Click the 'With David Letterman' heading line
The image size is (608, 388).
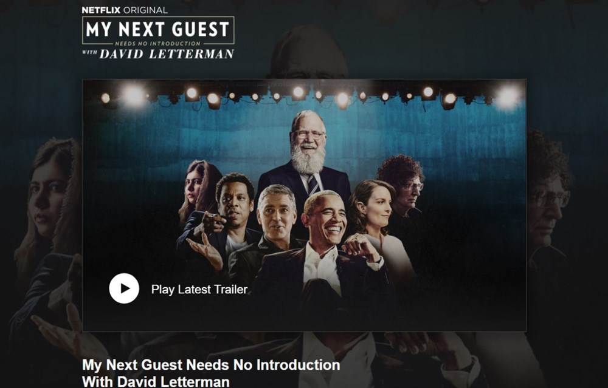156,381
